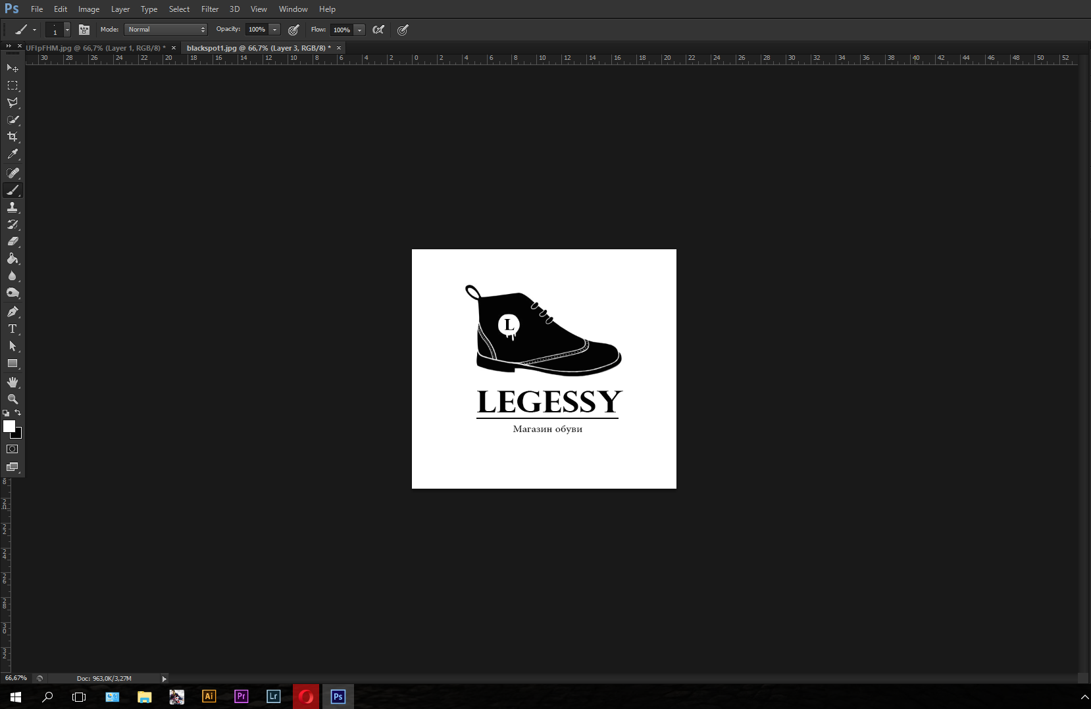Open the Flow slider dropdown arrow
The height and width of the screenshot is (709, 1091).
pyautogui.click(x=359, y=30)
